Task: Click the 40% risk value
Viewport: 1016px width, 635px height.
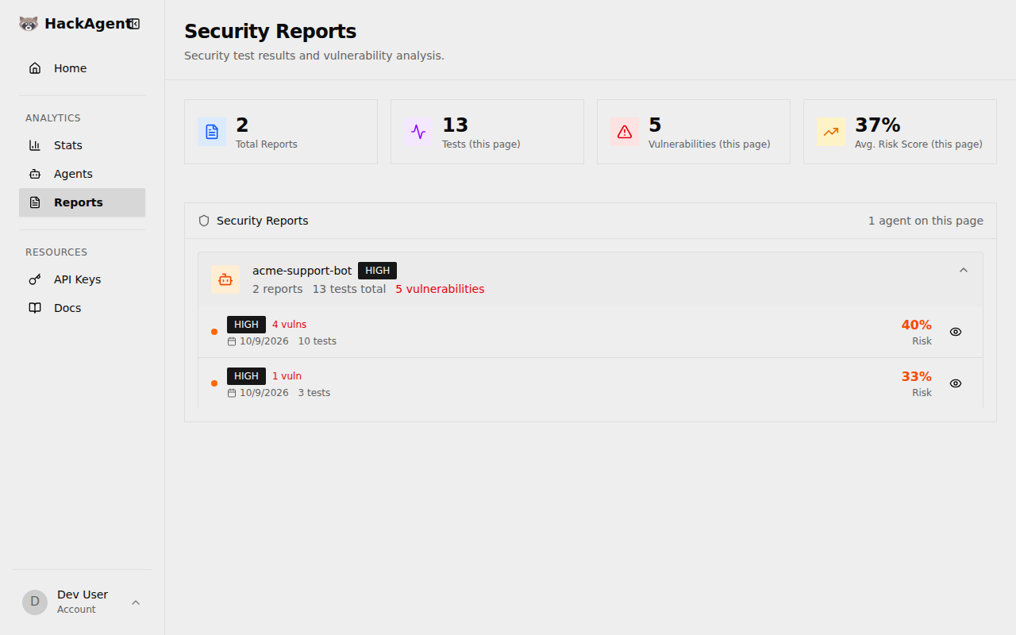Action: point(916,325)
